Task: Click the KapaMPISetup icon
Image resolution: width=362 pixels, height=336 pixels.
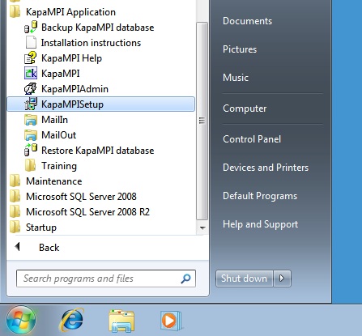Action: pos(31,104)
